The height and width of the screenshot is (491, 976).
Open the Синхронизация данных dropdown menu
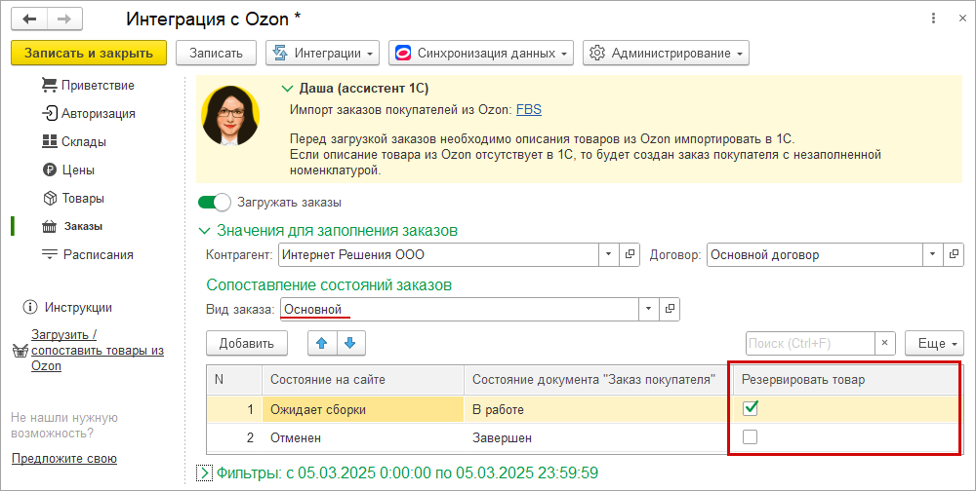click(x=481, y=53)
